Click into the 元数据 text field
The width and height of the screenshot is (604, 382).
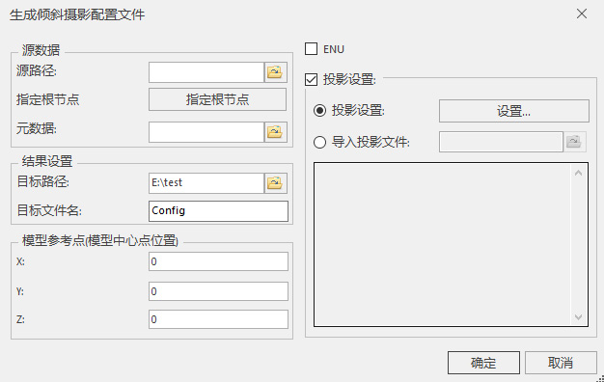[x=206, y=132]
